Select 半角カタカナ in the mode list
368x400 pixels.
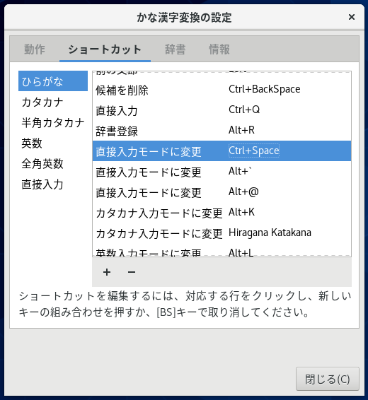pyautogui.click(x=53, y=122)
